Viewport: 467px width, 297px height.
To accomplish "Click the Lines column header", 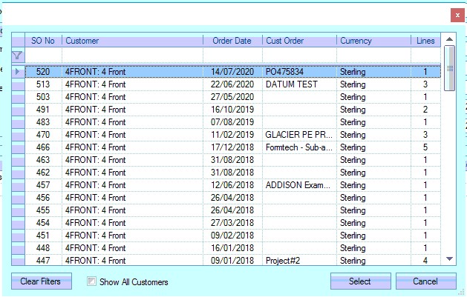I will coord(425,41).
